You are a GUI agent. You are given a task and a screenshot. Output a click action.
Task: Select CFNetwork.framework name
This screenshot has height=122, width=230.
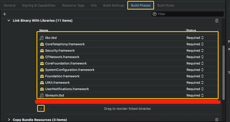coord(62,57)
